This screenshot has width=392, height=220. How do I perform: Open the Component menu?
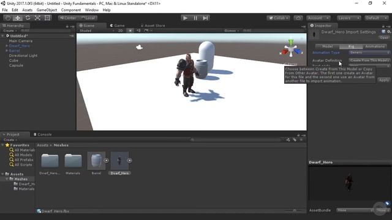(x=71, y=10)
